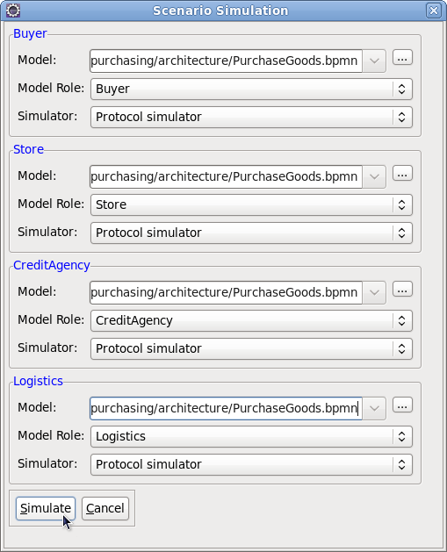The height and width of the screenshot is (552, 447).
Task: Open the CreditAgency Simulator dropdown
Action: coord(251,348)
